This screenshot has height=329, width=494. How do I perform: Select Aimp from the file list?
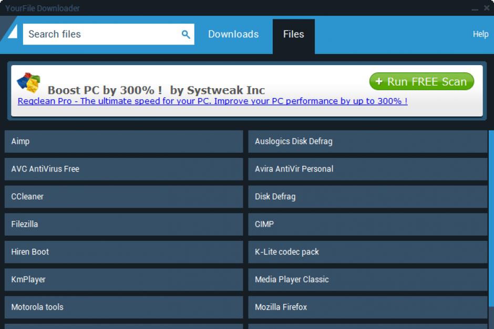[x=124, y=142]
